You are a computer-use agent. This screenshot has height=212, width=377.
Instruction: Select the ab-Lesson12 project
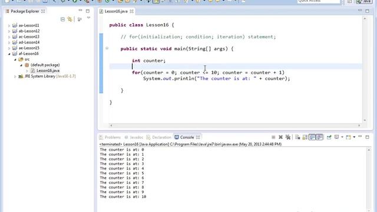(29, 31)
